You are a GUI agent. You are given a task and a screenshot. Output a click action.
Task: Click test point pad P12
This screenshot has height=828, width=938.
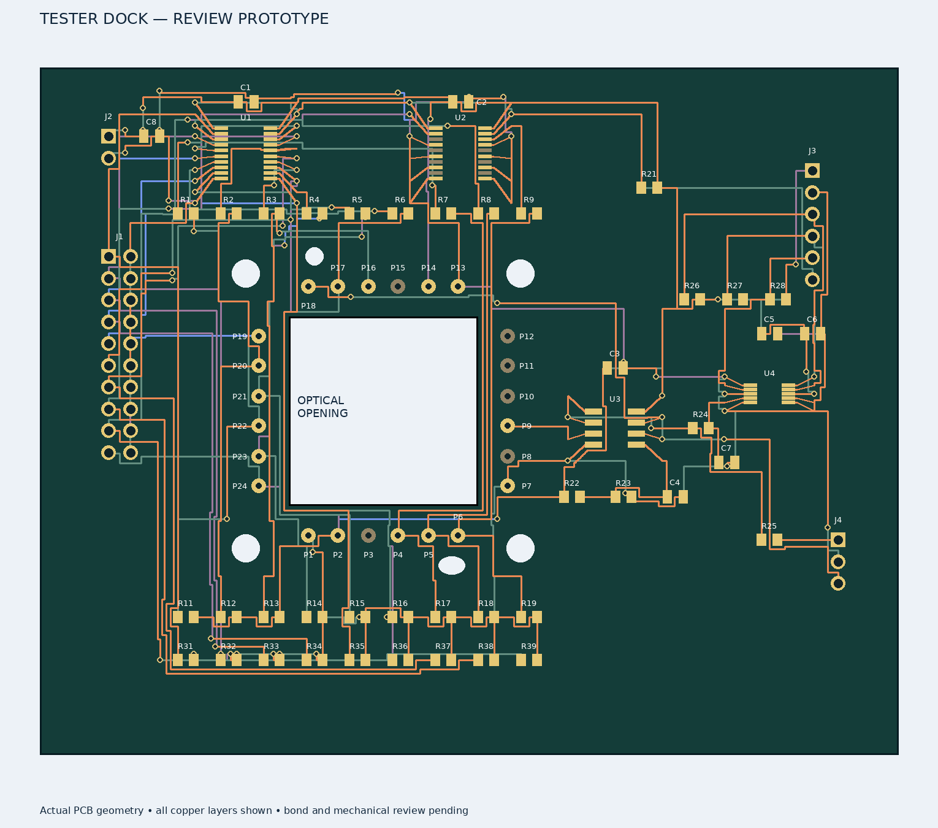(508, 336)
